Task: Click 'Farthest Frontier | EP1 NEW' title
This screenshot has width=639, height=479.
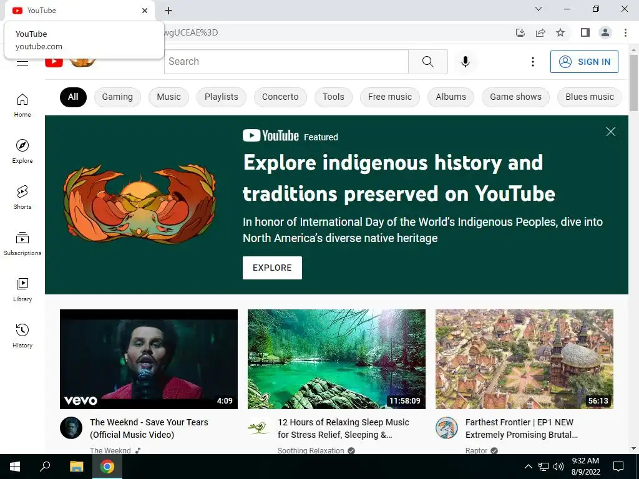Action: 522,428
